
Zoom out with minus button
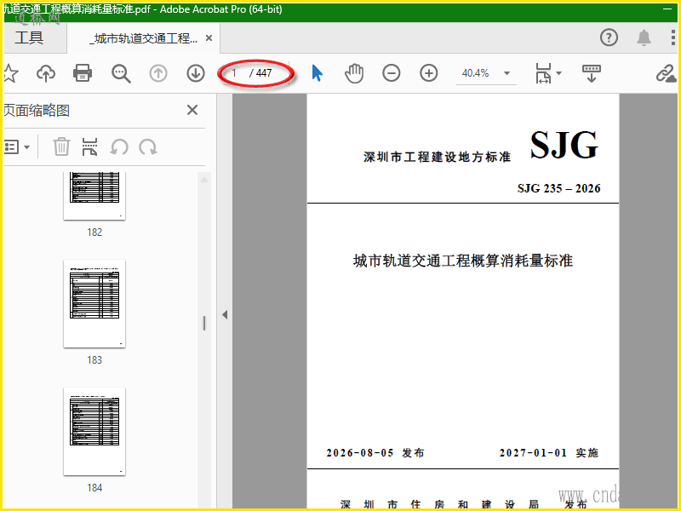pyautogui.click(x=391, y=73)
